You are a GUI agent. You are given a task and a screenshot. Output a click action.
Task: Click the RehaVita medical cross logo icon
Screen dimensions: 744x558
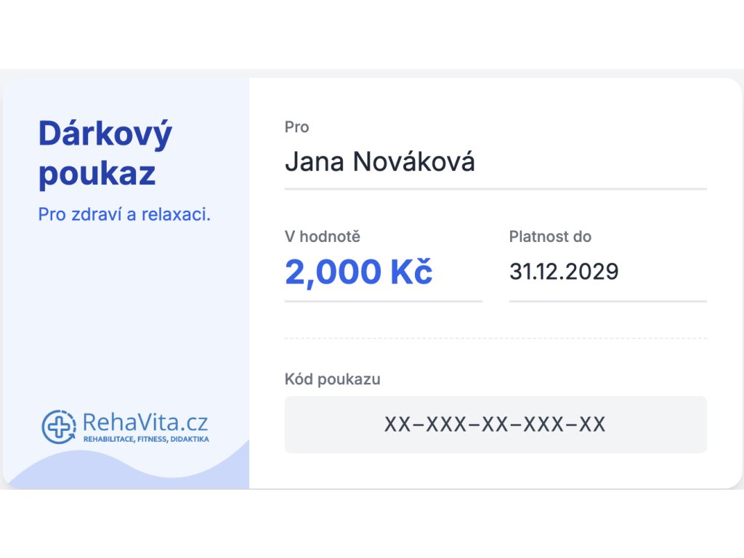pyautogui.click(x=56, y=426)
